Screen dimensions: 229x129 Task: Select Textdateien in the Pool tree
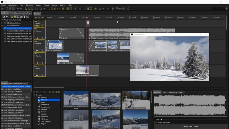[x=45, y=105]
